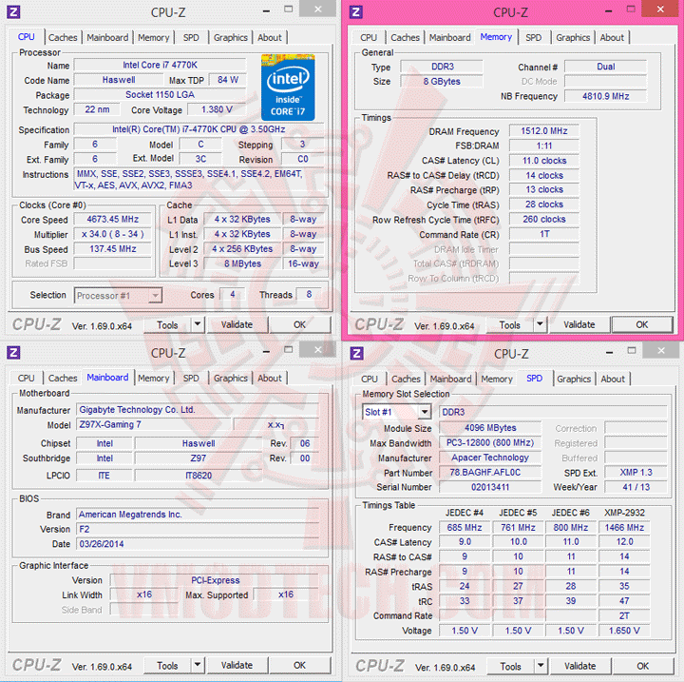Close the CPU tab CPU-Z window
The image size is (684, 682).
318,10
